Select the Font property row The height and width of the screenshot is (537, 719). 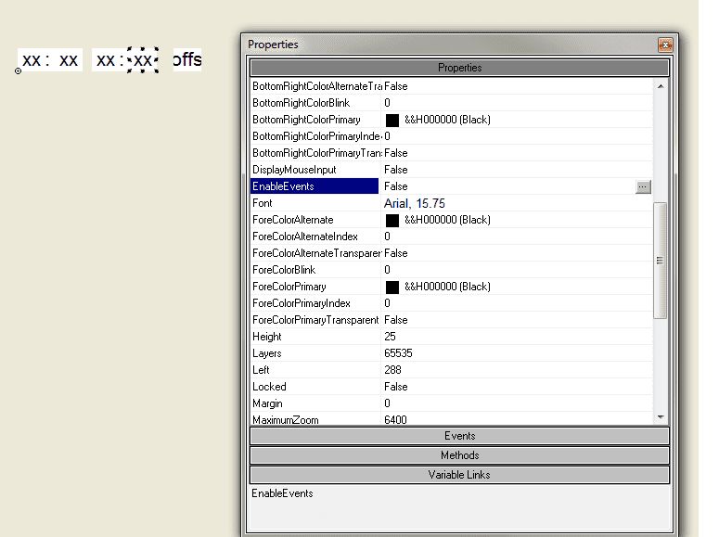(x=315, y=203)
